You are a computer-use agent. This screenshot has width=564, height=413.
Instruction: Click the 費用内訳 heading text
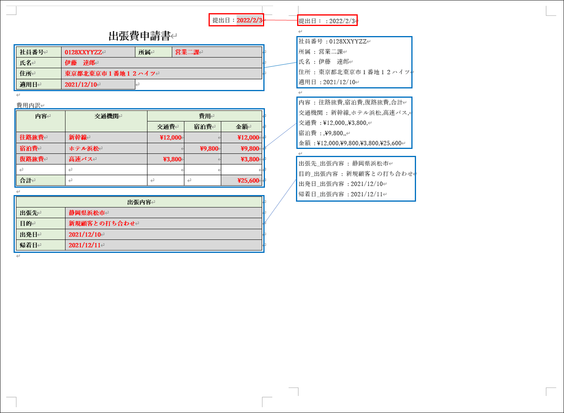pos(28,105)
